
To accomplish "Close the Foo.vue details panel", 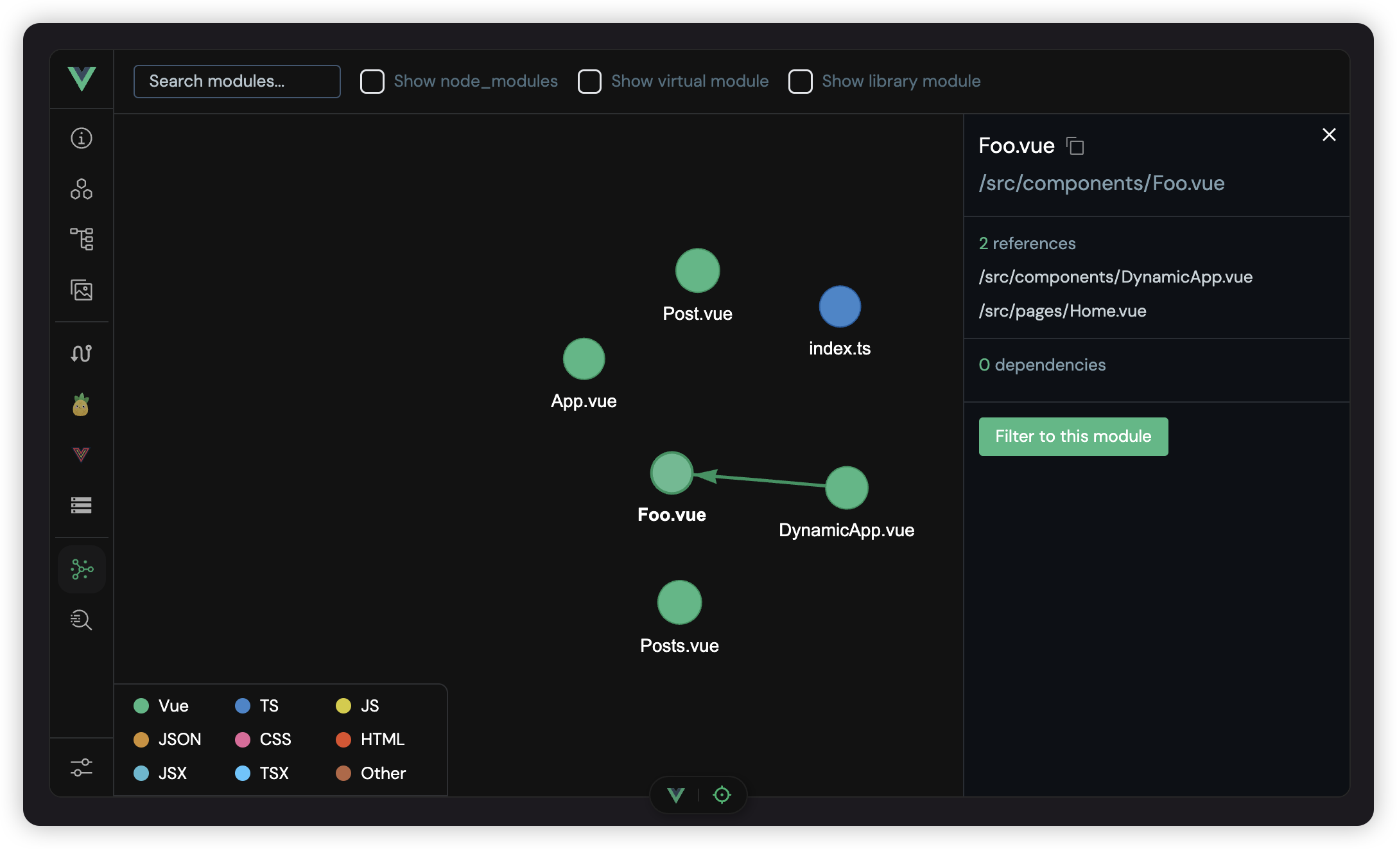I will point(1329,135).
